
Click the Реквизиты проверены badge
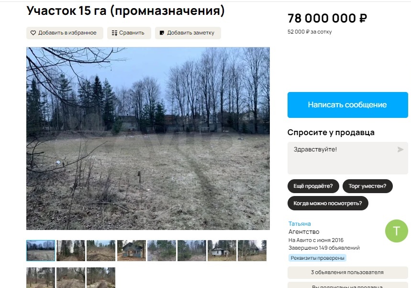click(x=317, y=258)
